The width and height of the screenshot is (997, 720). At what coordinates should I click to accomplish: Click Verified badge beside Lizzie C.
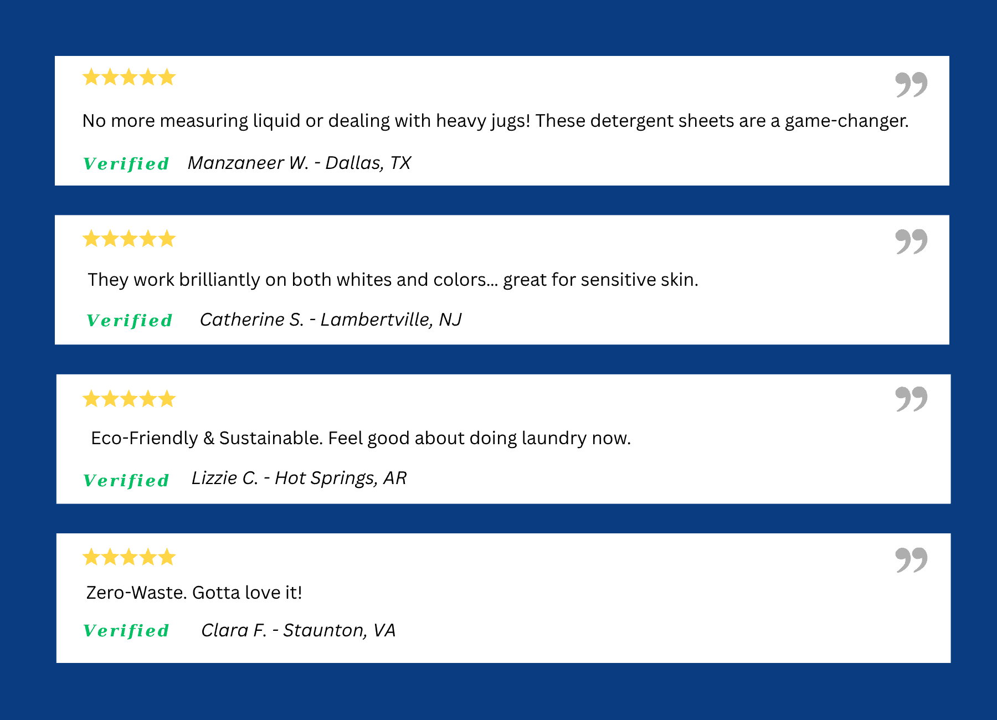pos(126,481)
